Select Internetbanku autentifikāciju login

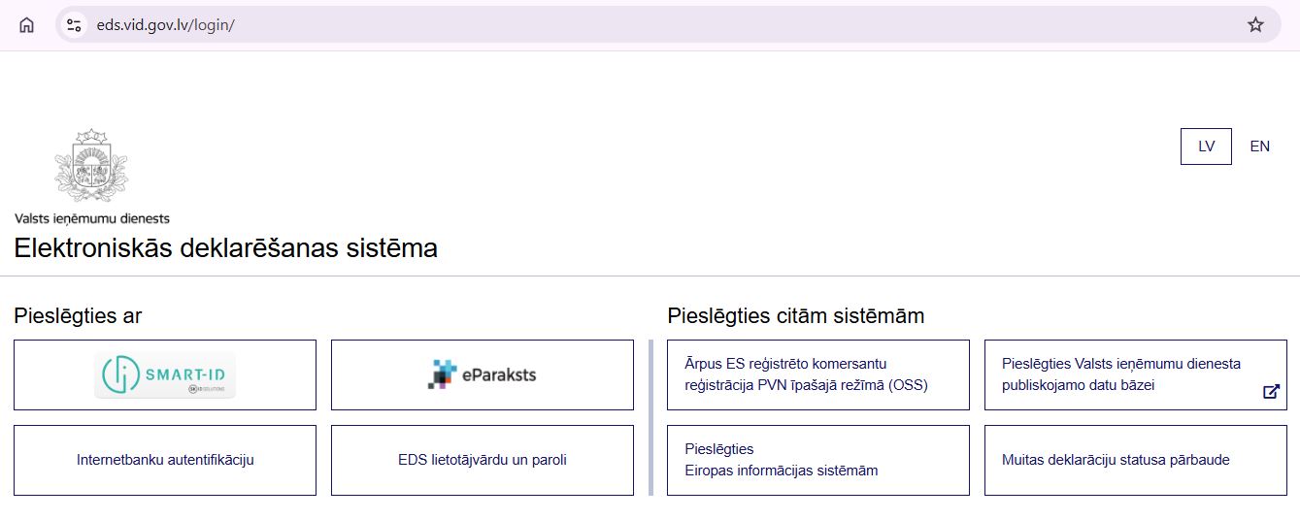pos(165,460)
